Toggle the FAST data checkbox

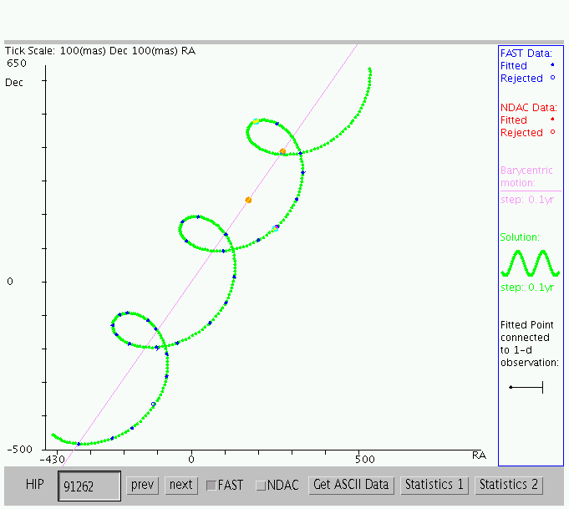[x=211, y=485]
